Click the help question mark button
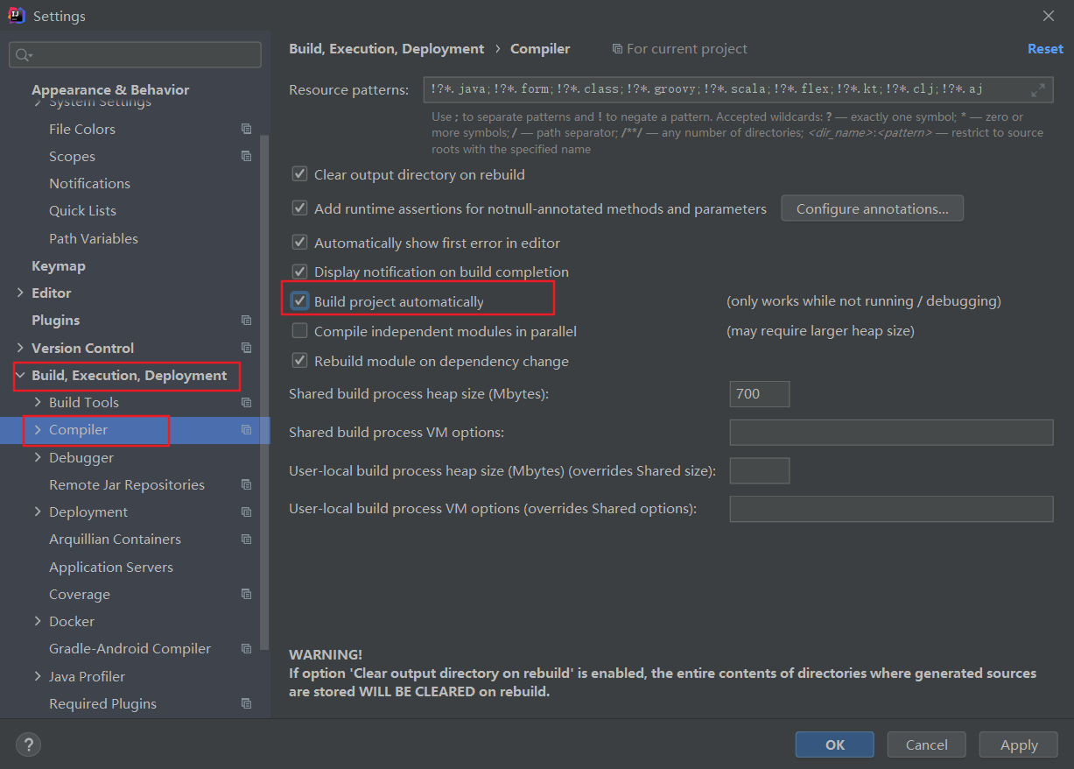This screenshot has width=1074, height=769. click(x=28, y=745)
